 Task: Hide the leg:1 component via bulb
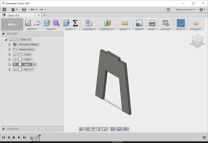15,64
